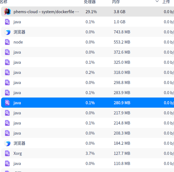The height and width of the screenshot is (172, 174).
Task: Click the IntelliJ icon of phems-cloud process
Action: click(7, 12)
